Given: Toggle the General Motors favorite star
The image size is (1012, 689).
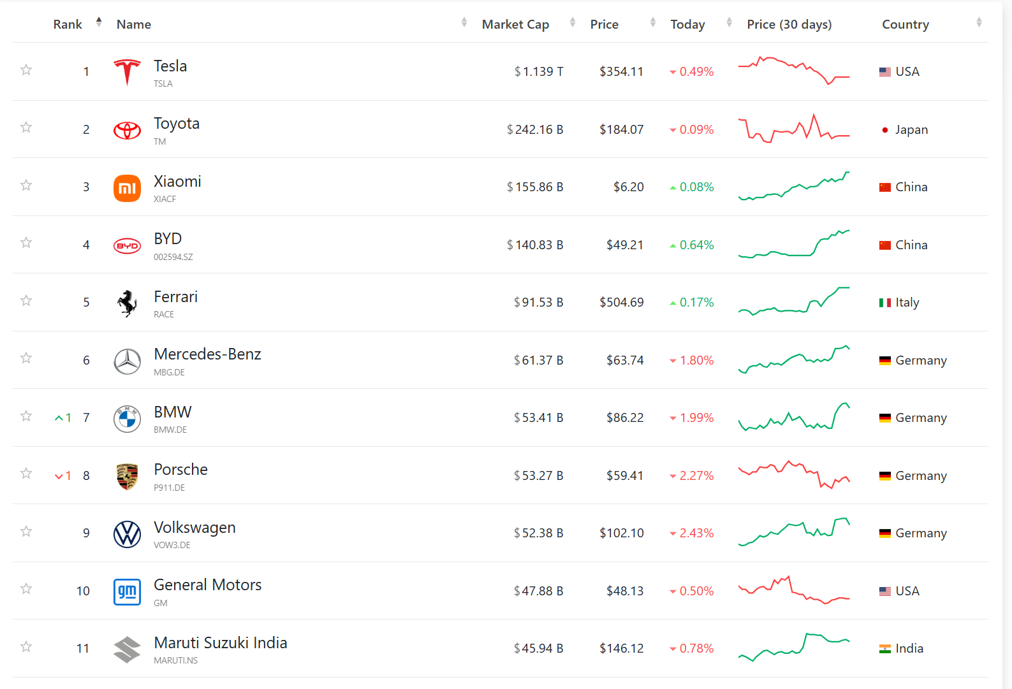Looking at the screenshot, I should click(26, 588).
